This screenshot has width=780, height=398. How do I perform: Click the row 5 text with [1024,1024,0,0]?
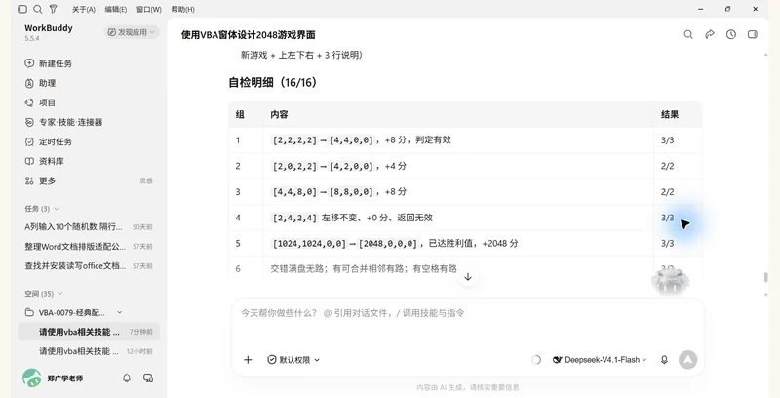[395, 243]
